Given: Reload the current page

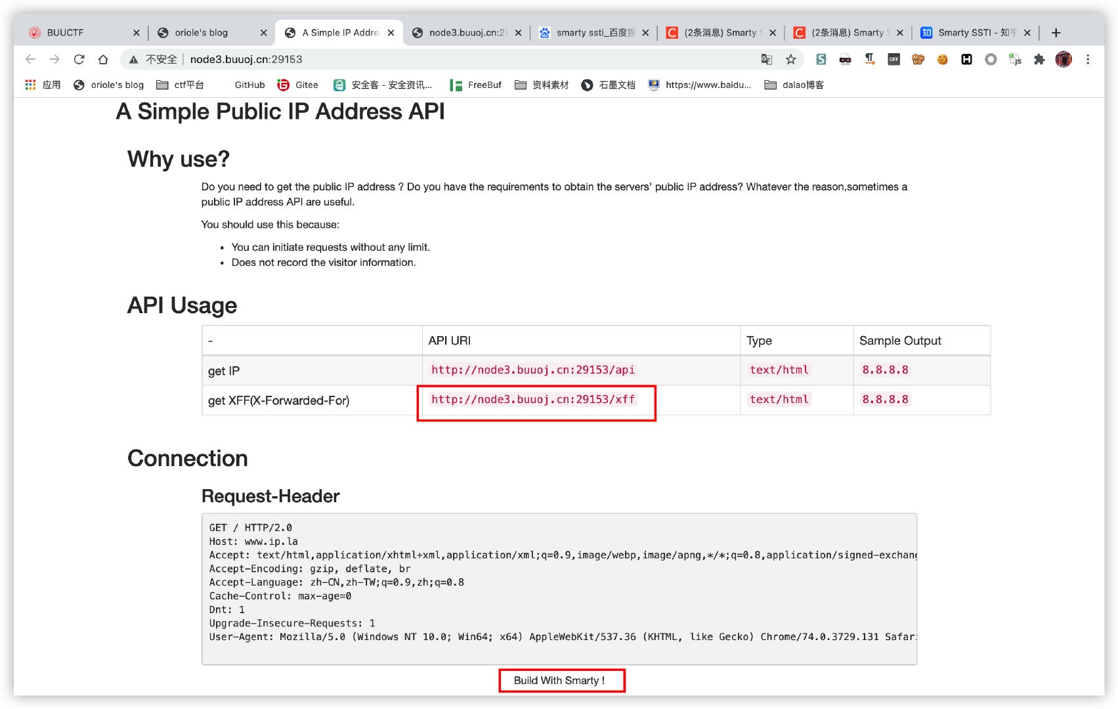Looking at the screenshot, I should [79, 60].
